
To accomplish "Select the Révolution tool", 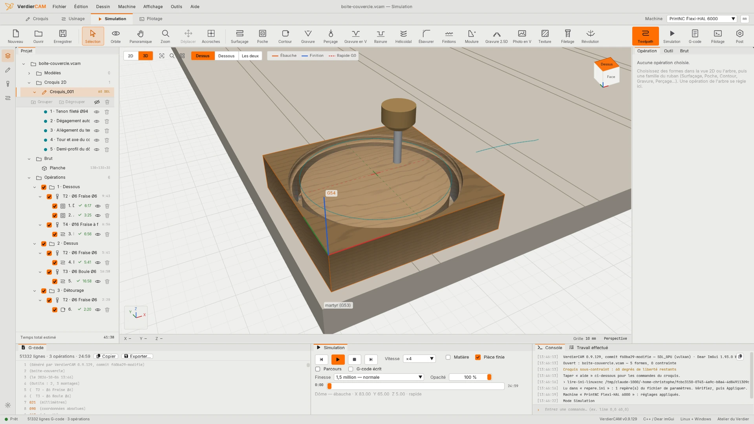I will pyautogui.click(x=590, y=36).
